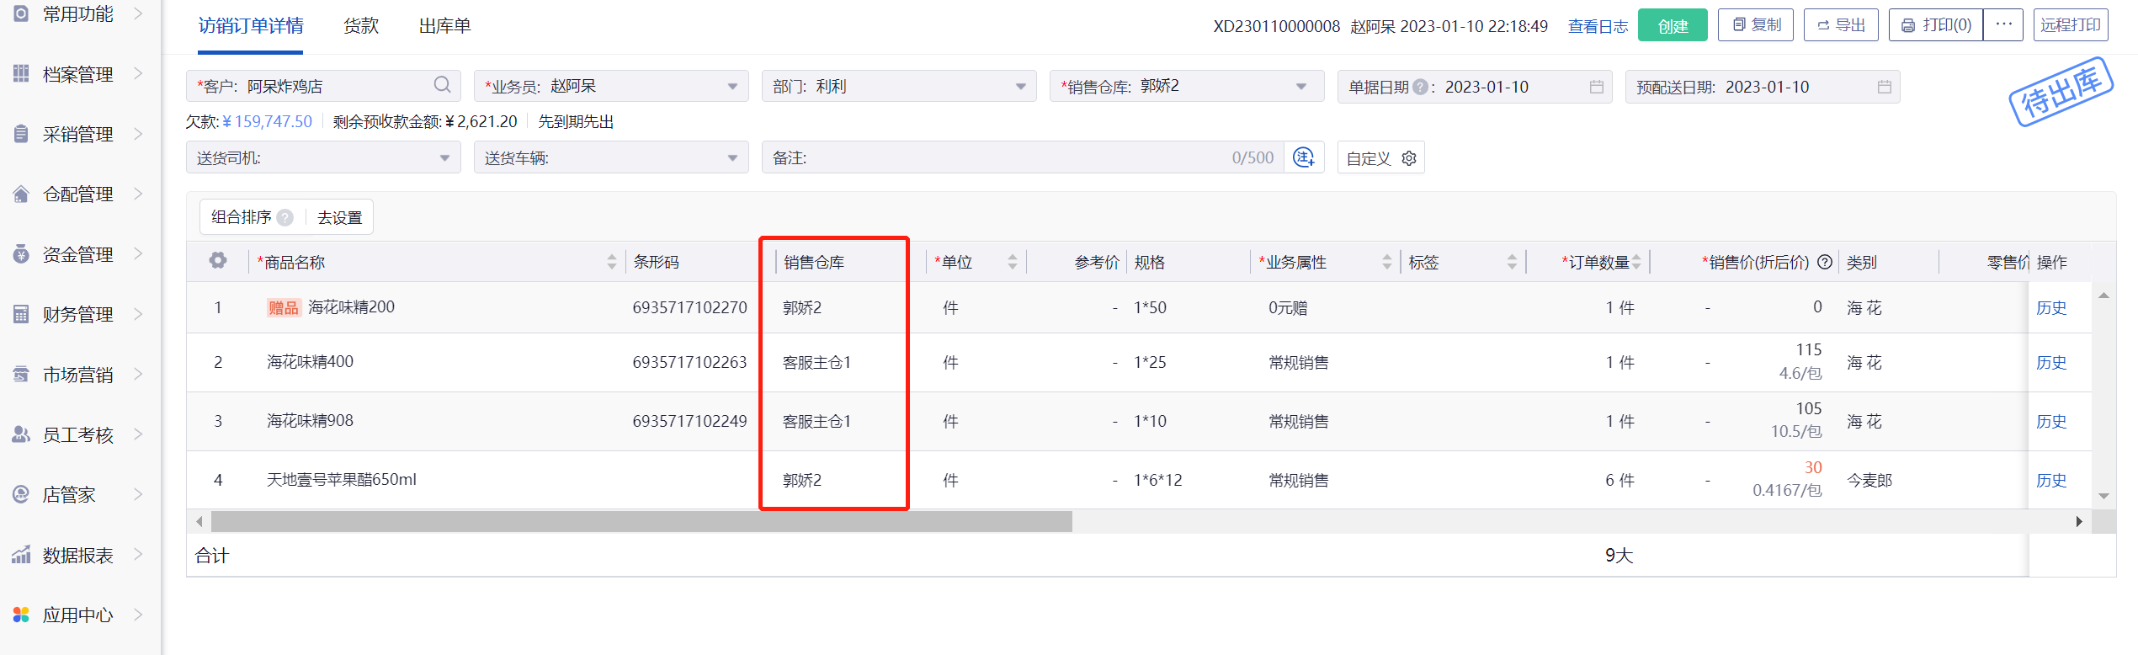Sort by 商品名称 column arrows
Screen dimensions: 2138x655
(x=612, y=262)
